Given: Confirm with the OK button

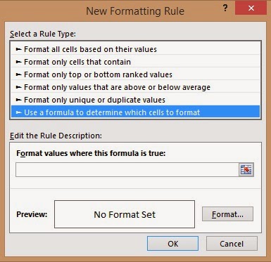Looking at the screenshot, I should click(172, 244).
